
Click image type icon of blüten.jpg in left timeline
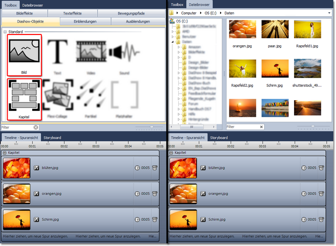(36, 168)
